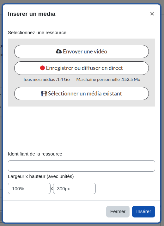Click the Tous mes médias 1.4 Go text
164x226 pixels.
[46, 79]
